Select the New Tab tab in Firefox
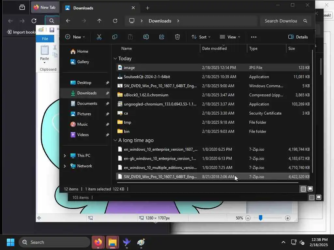 [x=45, y=7]
